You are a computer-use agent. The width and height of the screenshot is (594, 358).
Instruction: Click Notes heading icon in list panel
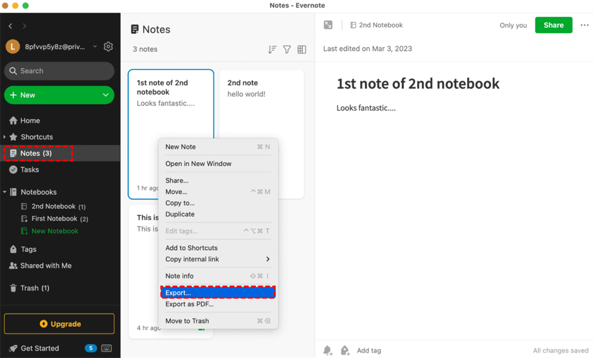coord(134,29)
